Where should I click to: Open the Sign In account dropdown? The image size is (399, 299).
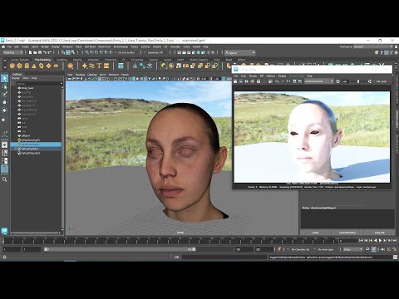pos(240,52)
